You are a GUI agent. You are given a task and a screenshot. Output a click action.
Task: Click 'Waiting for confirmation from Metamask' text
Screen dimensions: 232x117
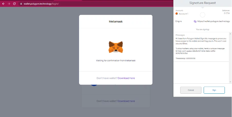click(116, 61)
